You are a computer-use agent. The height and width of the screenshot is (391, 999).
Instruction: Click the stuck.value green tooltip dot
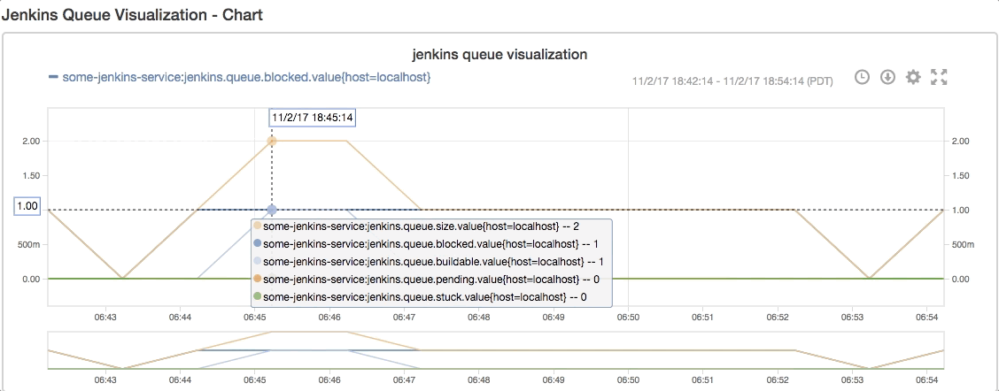point(258,296)
